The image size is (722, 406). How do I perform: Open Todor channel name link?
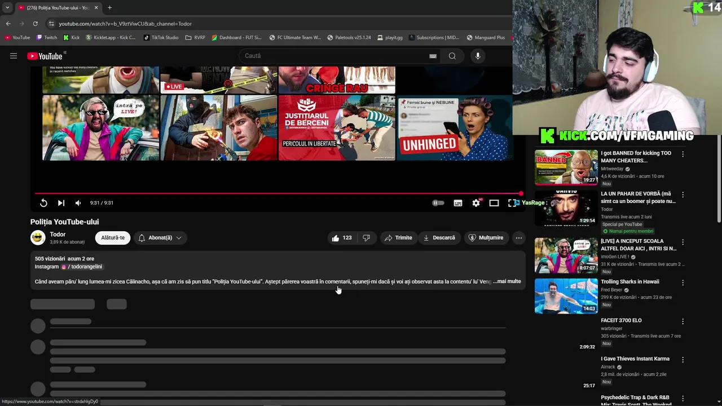58,234
